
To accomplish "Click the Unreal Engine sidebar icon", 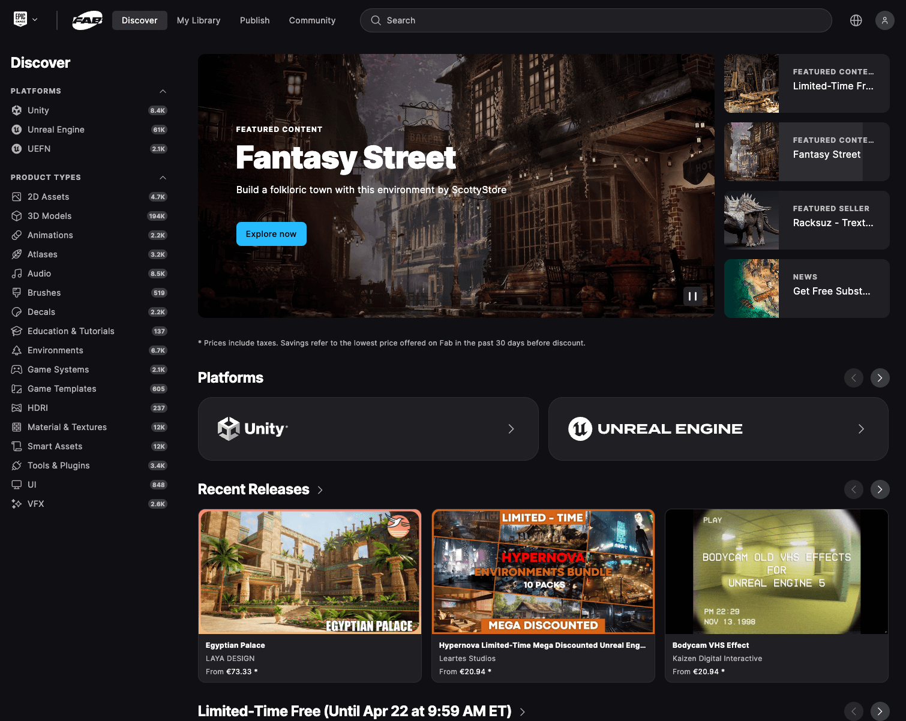I will (17, 130).
